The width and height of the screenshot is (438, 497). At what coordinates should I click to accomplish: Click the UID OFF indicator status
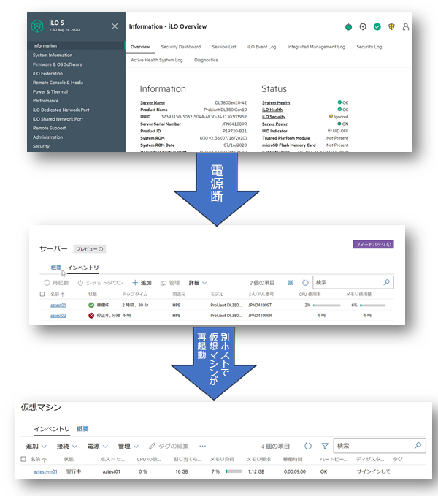[338, 131]
